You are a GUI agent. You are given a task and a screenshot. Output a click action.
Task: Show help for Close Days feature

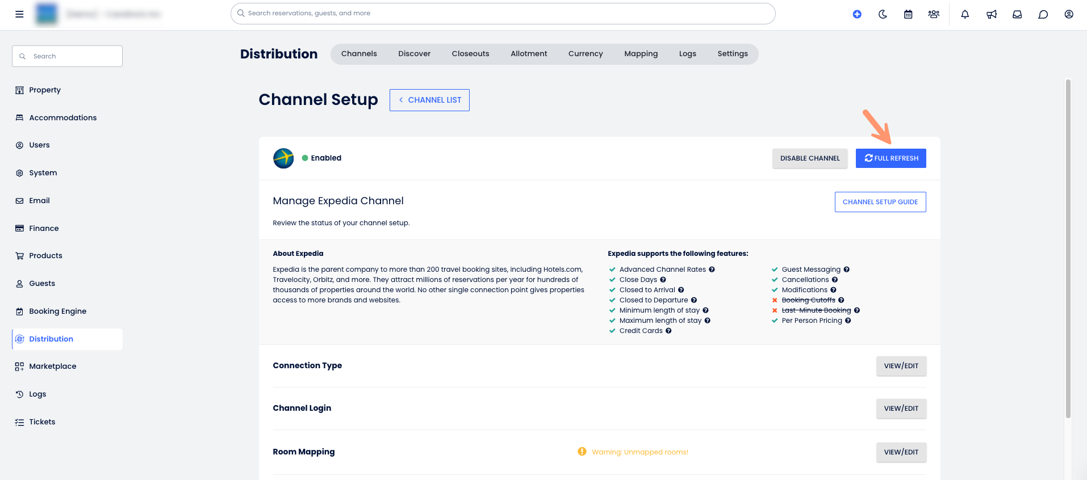pos(663,280)
